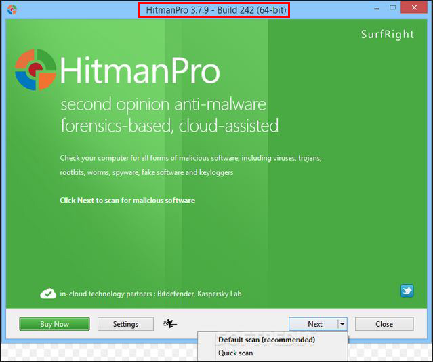Open the Settings button
433x362 pixels.
[x=125, y=324]
